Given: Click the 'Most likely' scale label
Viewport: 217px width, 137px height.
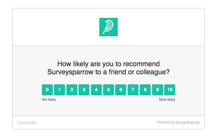Looking at the screenshot, I should (167, 100).
